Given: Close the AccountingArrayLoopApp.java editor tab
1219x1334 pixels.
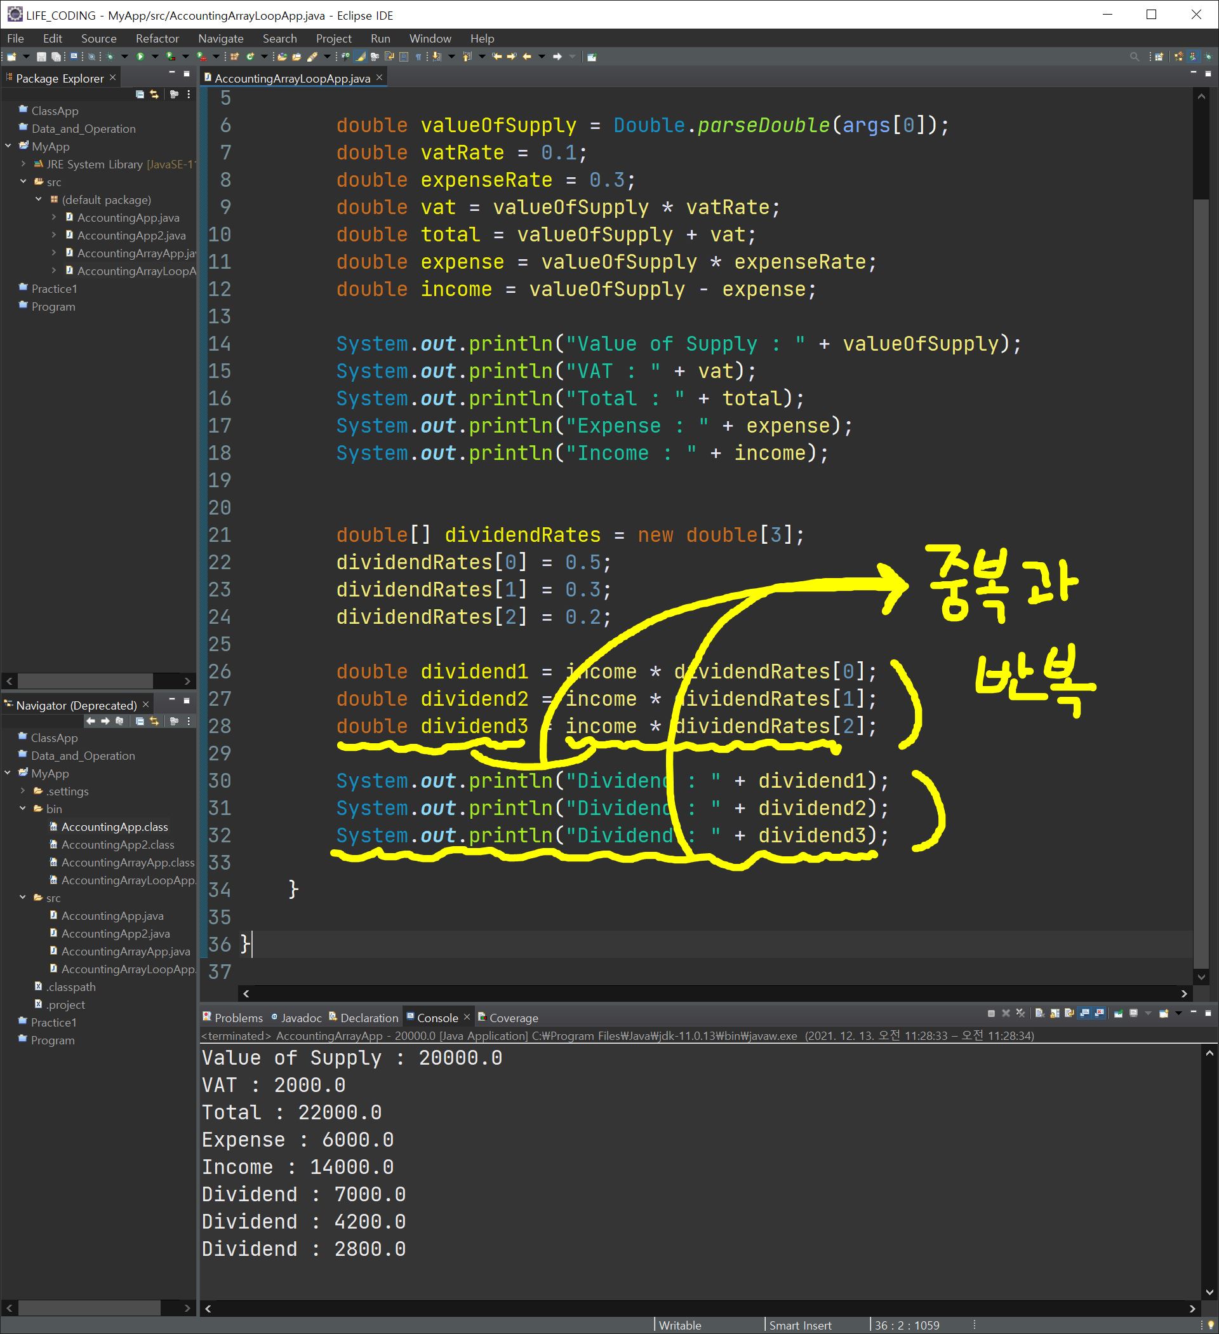Looking at the screenshot, I should (379, 77).
